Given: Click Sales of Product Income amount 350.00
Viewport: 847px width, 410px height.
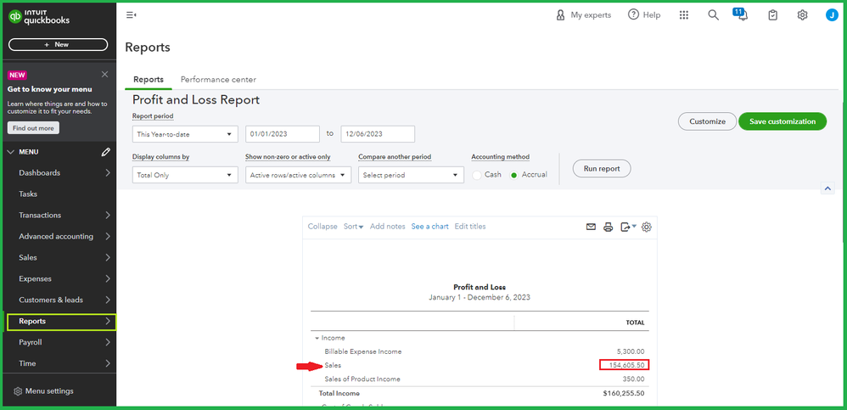Looking at the screenshot, I should pyautogui.click(x=635, y=379).
